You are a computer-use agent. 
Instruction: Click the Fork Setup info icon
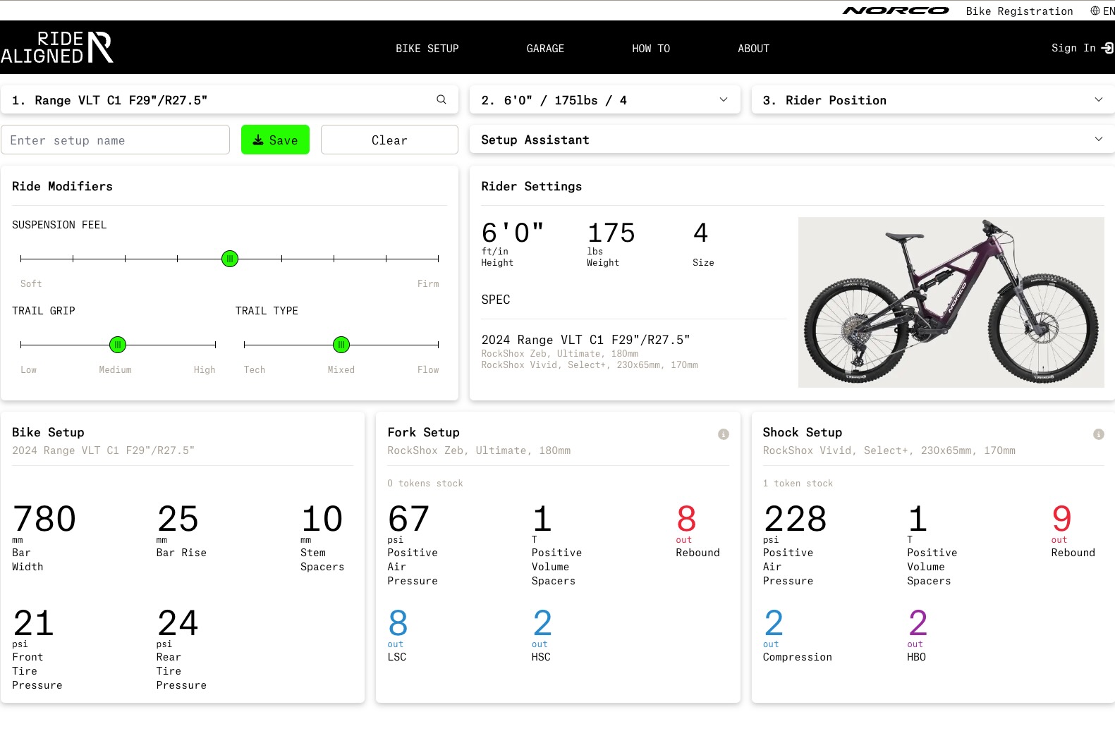(724, 434)
